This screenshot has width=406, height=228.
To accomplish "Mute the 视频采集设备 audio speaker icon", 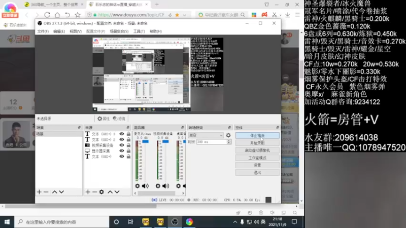I will tap(166, 186).
